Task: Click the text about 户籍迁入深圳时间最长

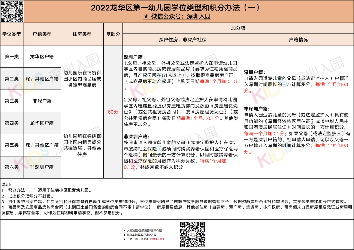Action: [x=296, y=85]
